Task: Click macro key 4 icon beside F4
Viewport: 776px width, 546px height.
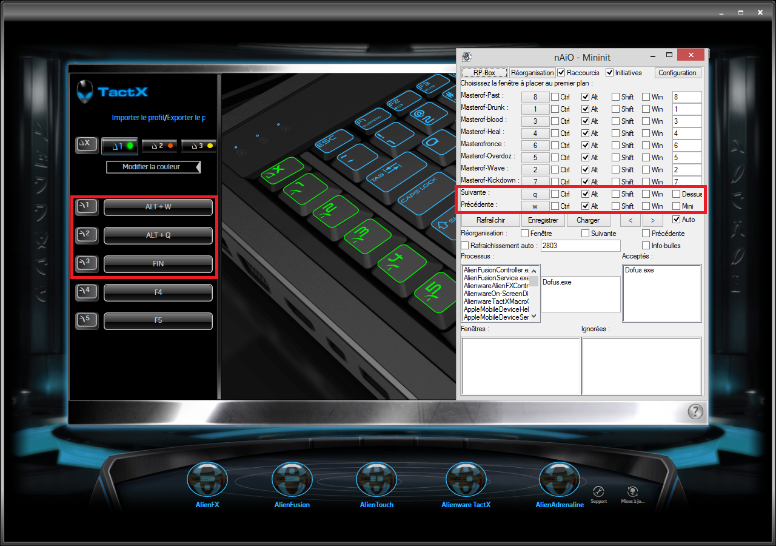Action: coord(87,292)
